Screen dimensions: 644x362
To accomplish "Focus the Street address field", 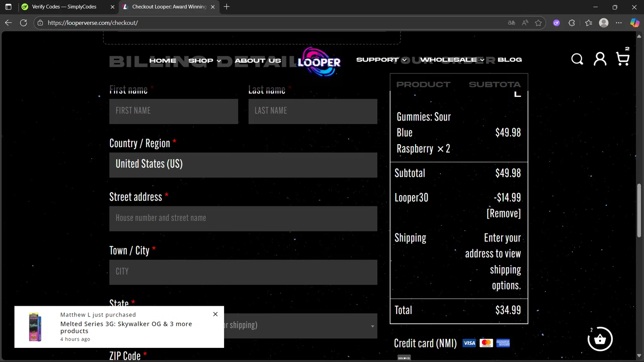I will click(243, 218).
